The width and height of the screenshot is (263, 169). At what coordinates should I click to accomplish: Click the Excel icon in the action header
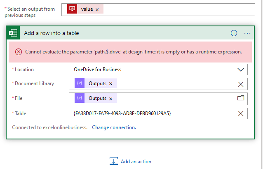coord(14,33)
